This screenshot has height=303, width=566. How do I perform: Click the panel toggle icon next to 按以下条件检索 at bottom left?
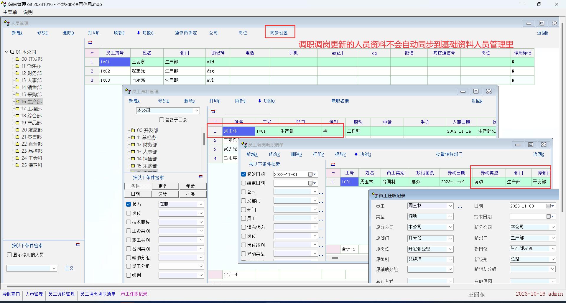[x=78, y=244]
